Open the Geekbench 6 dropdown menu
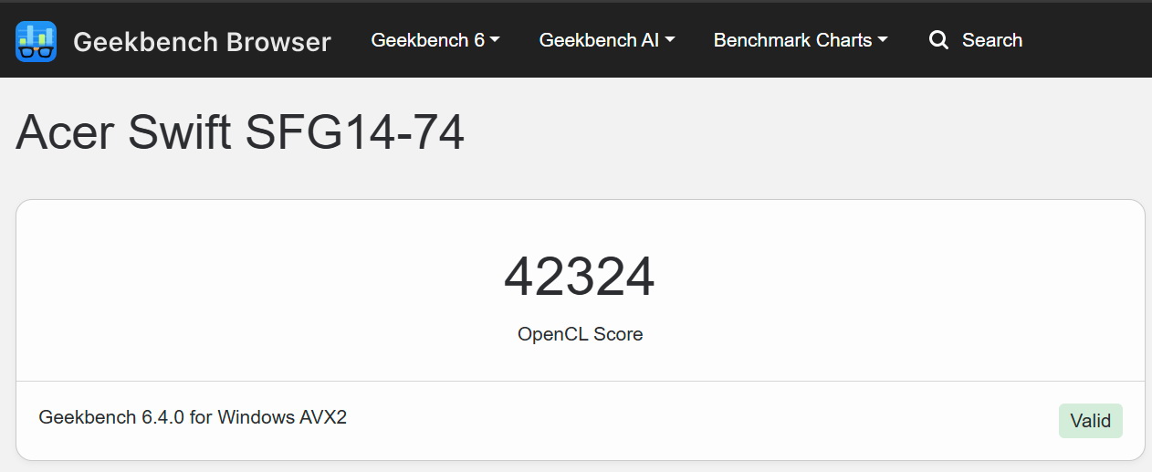The image size is (1152, 472). [435, 40]
